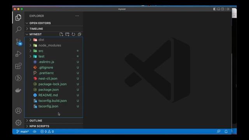
Task: Click the EXPLORER panel title
Action: pyautogui.click(x=37, y=16)
